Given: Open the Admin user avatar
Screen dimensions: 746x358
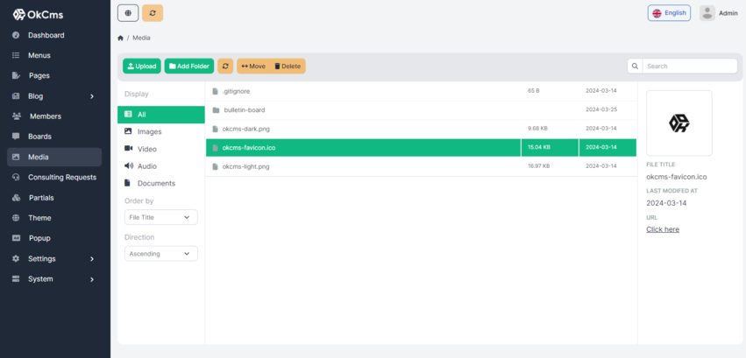Looking at the screenshot, I should click(x=707, y=13).
